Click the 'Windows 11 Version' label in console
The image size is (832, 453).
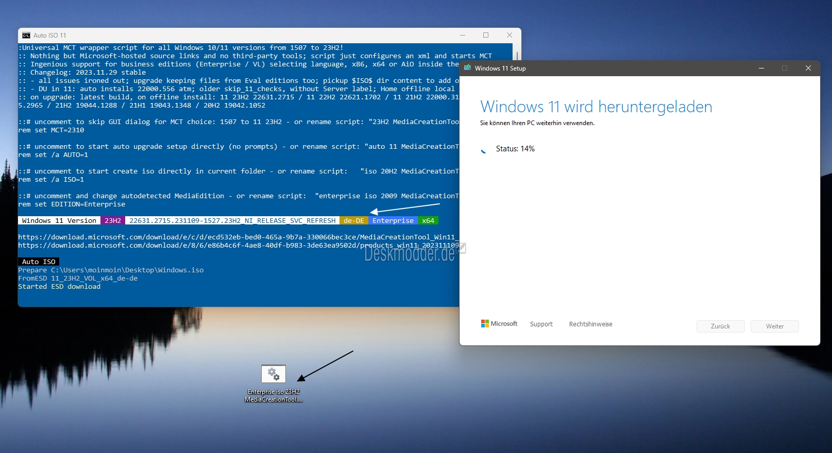[x=59, y=220]
